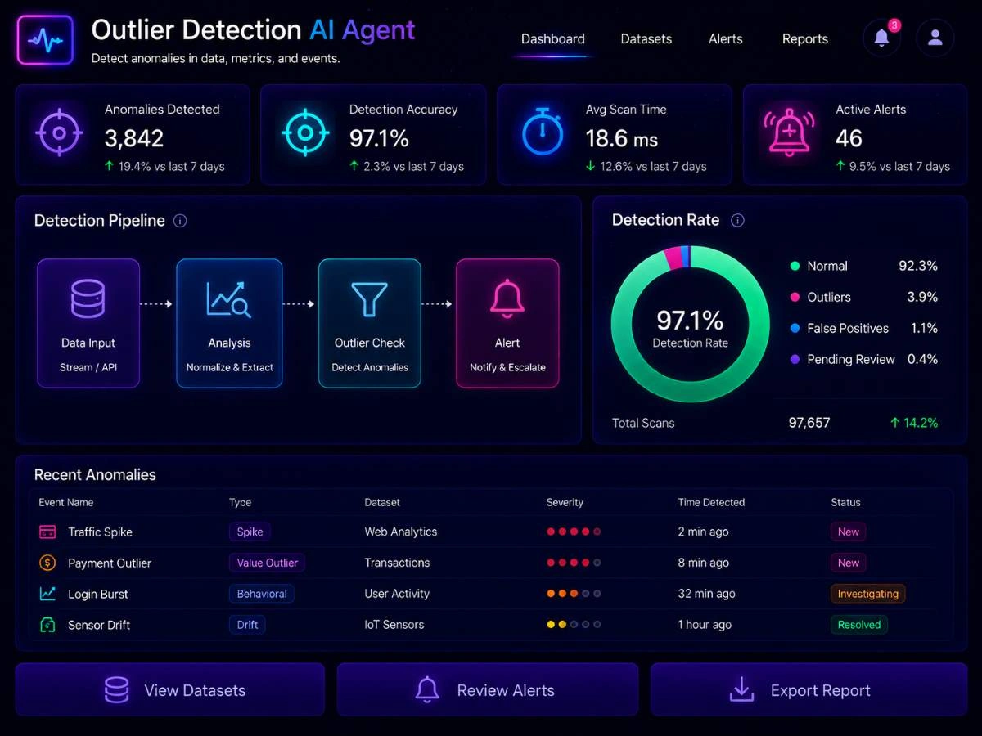
Task: Click the View Datasets button
Action: (x=170, y=690)
